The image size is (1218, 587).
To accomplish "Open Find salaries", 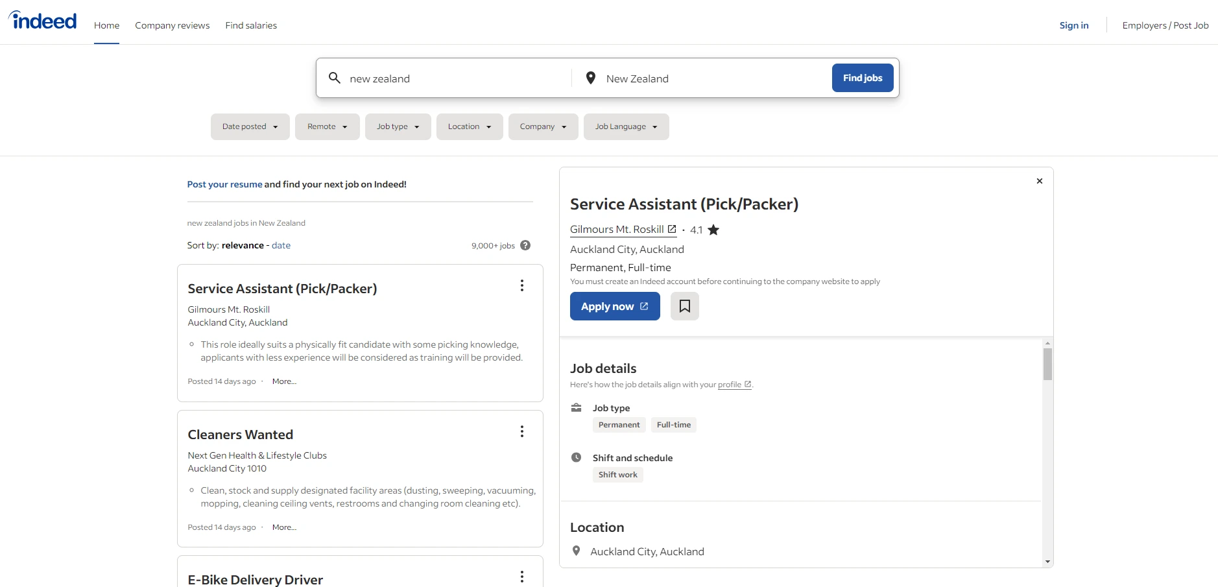I will click(251, 25).
